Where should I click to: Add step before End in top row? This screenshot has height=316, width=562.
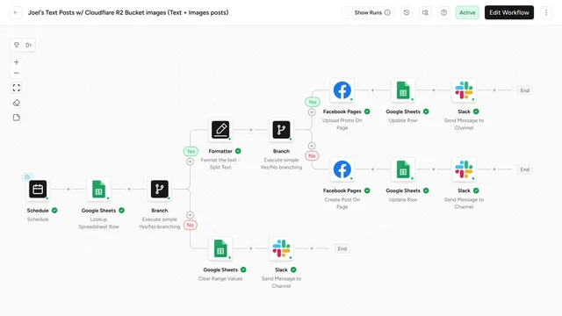coord(494,90)
